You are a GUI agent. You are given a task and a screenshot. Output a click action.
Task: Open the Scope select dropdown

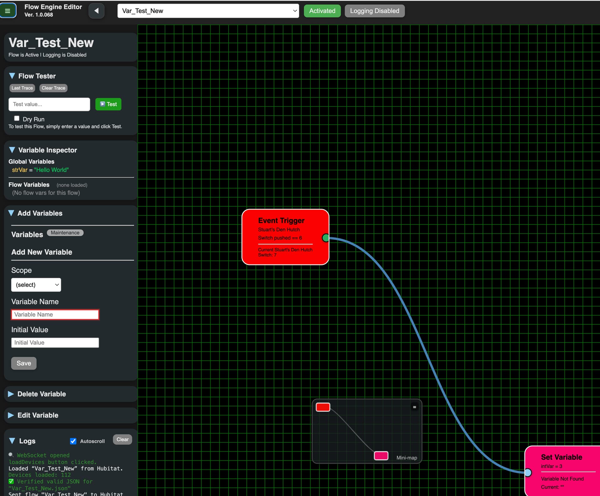click(x=36, y=285)
